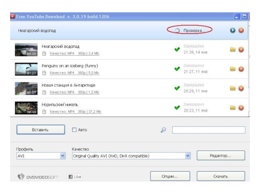Screen dimensions: 260x195
Task: Select the Новая станция в Антарктиде title
Action: [69, 85]
